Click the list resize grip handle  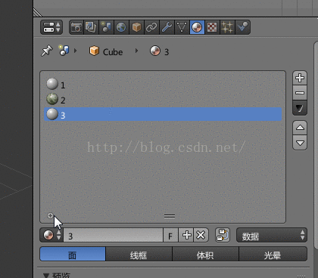click(x=170, y=216)
